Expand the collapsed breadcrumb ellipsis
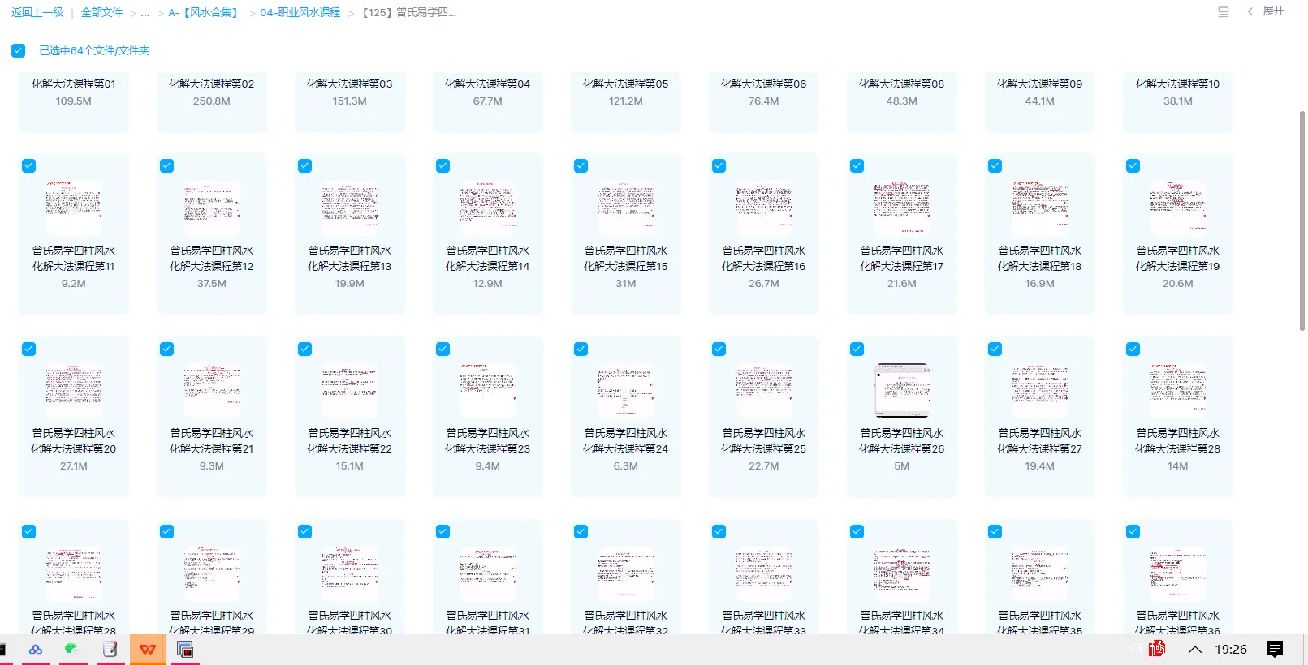 point(145,12)
